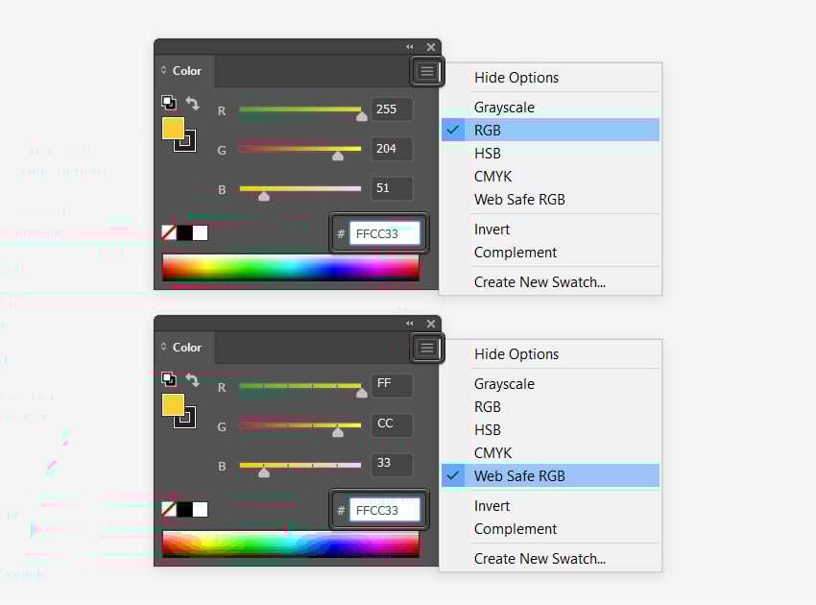Open the bottom Color panel's flyout menu
Screen dimensions: 816x605
(x=426, y=348)
